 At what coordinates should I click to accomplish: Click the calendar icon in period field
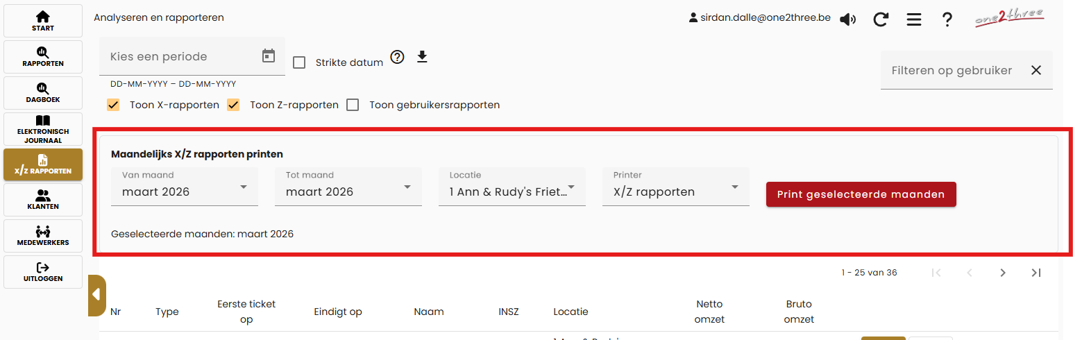[x=269, y=56]
